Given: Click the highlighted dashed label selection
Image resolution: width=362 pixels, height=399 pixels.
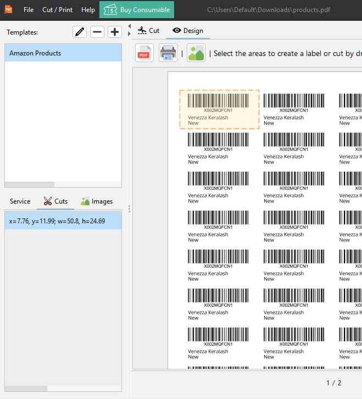Looking at the screenshot, I should pyautogui.click(x=219, y=109).
